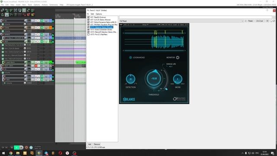The width and height of the screenshot is (277, 156).
Task: Click the 2 in 2 out routing button
Action: (x=260, y=21)
